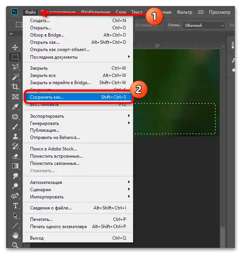Choose Поиск в Adobe Stock...
This screenshot has height=254, width=241.
pos(78,149)
